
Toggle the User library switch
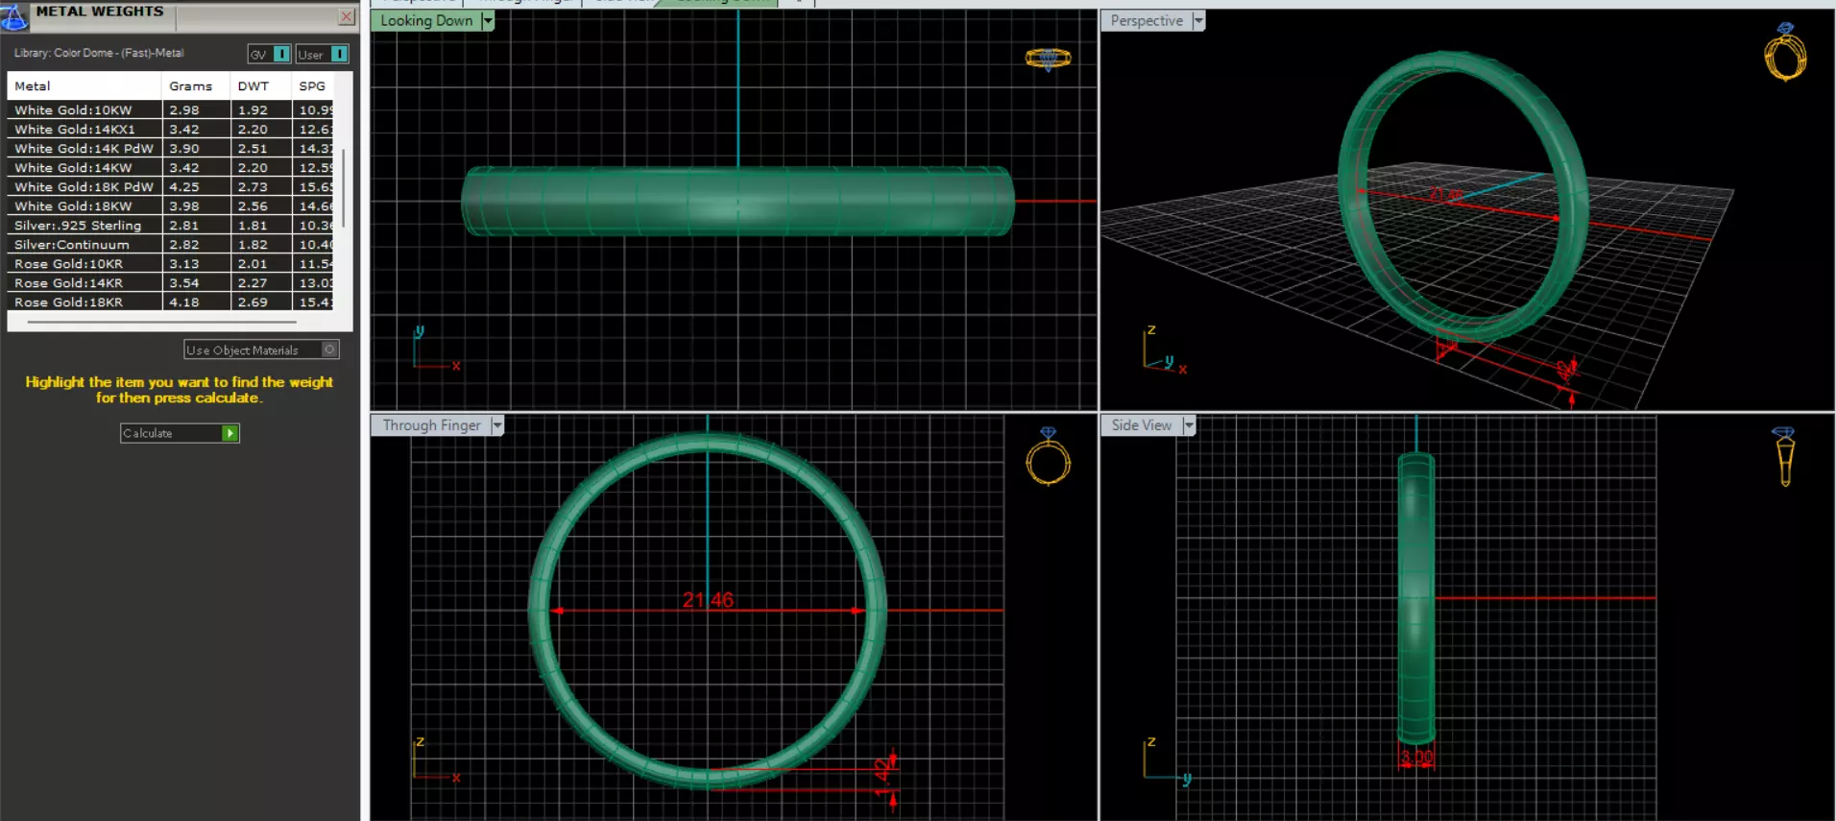pos(339,54)
